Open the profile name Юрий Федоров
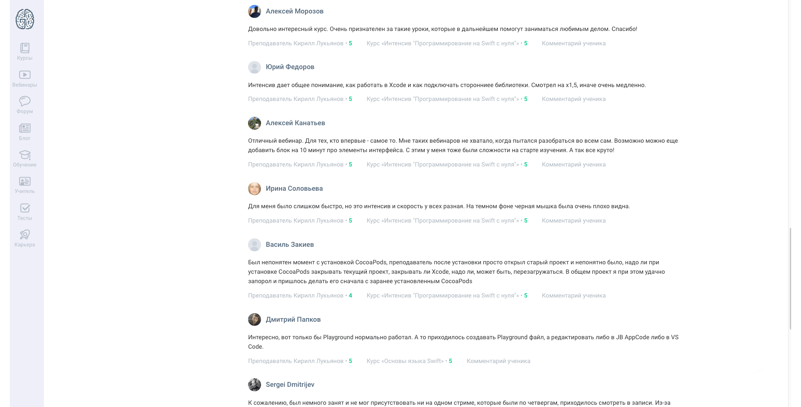Image resolution: width=801 pixels, height=407 pixels. [x=290, y=67]
